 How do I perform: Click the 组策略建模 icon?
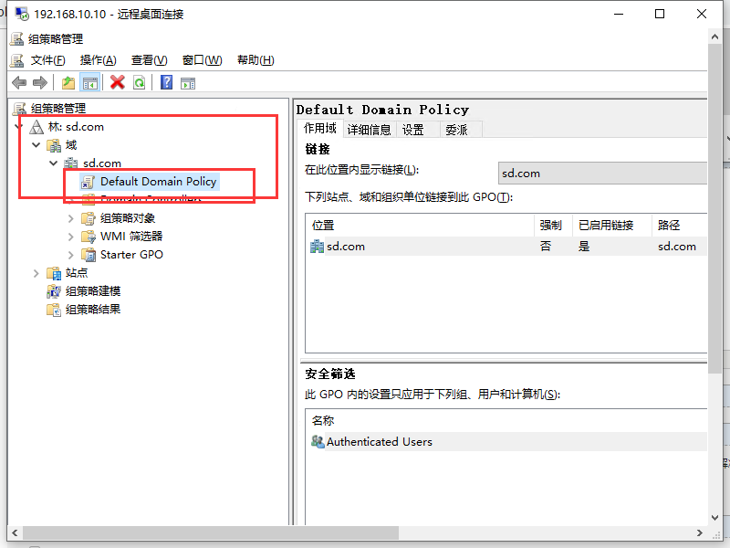(54, 291)
